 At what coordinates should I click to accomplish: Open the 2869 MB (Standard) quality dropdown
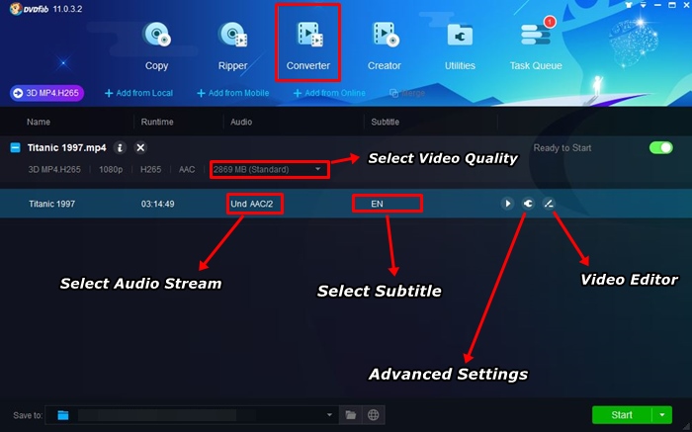click(269, 169)
